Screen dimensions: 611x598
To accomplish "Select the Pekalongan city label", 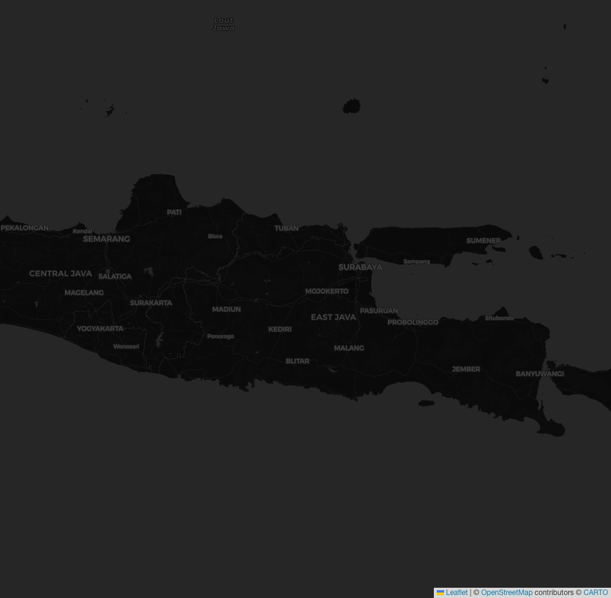I will 24,228.
